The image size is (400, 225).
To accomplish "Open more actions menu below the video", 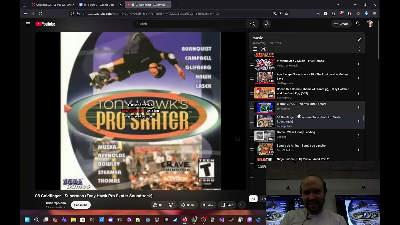I will [242, 205].
